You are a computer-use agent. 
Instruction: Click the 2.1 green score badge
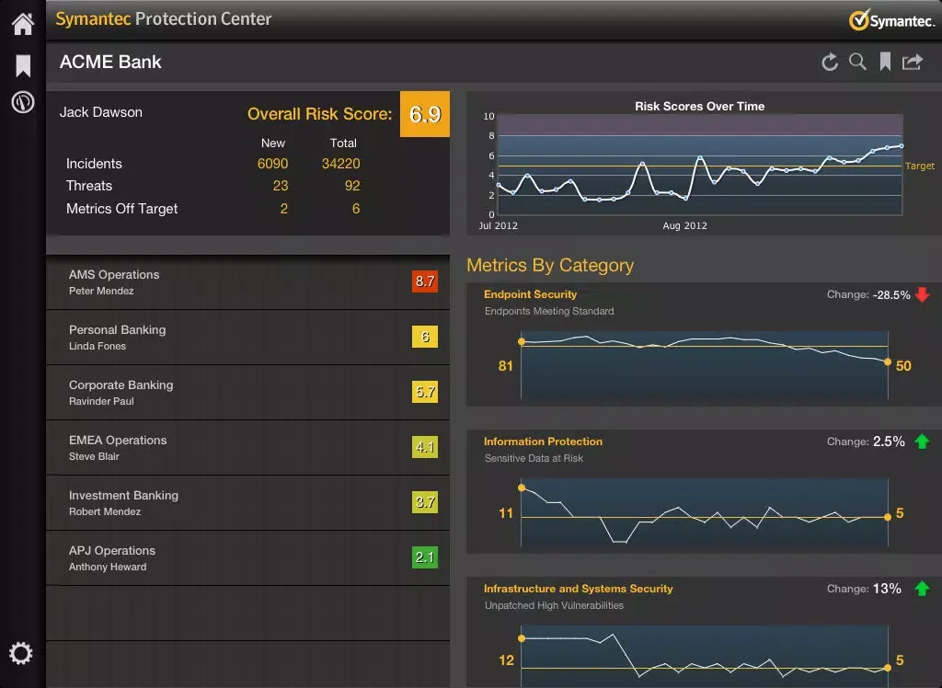coord(425,557)
